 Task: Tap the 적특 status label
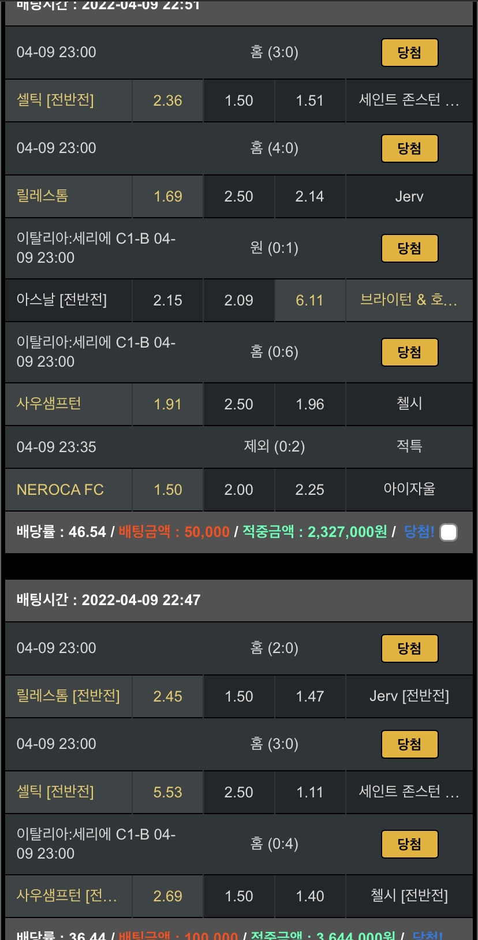[x=409, y=446]
